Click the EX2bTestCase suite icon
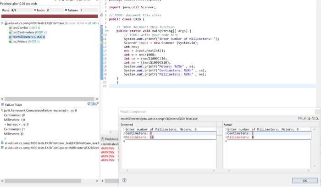321x187 pixels. (6, 23)
